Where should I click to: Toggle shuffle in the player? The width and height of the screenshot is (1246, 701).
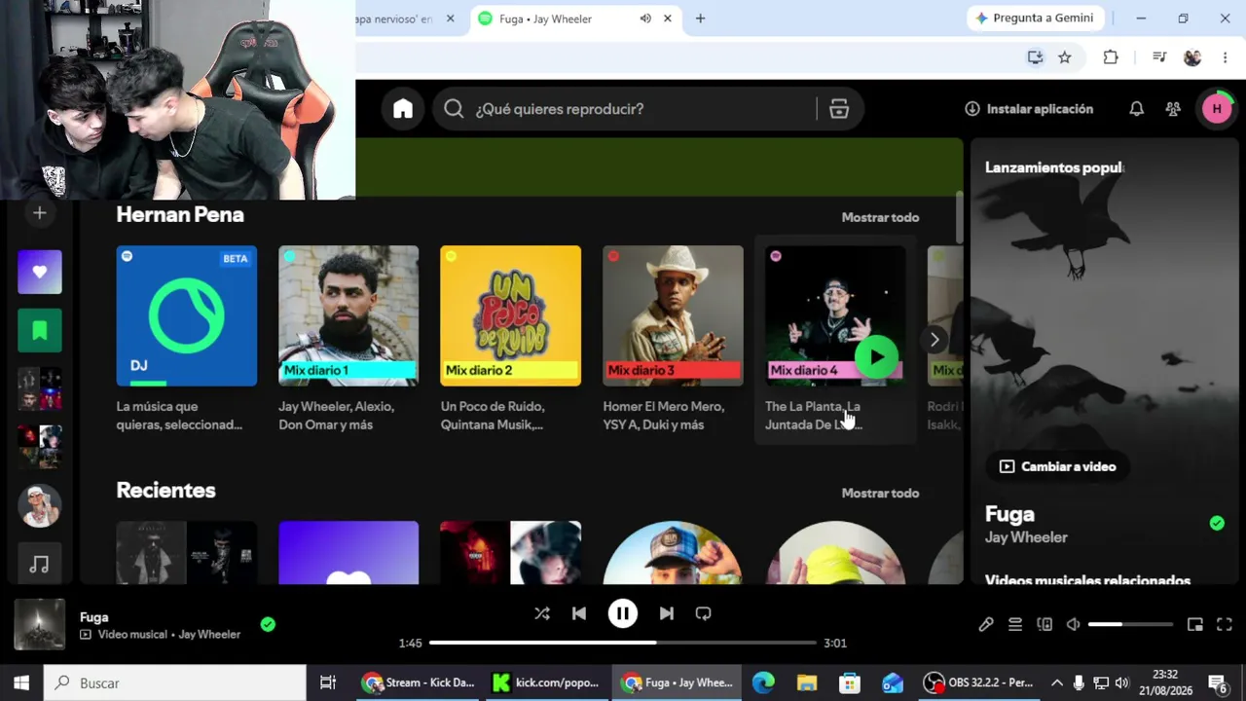(542, 613)
